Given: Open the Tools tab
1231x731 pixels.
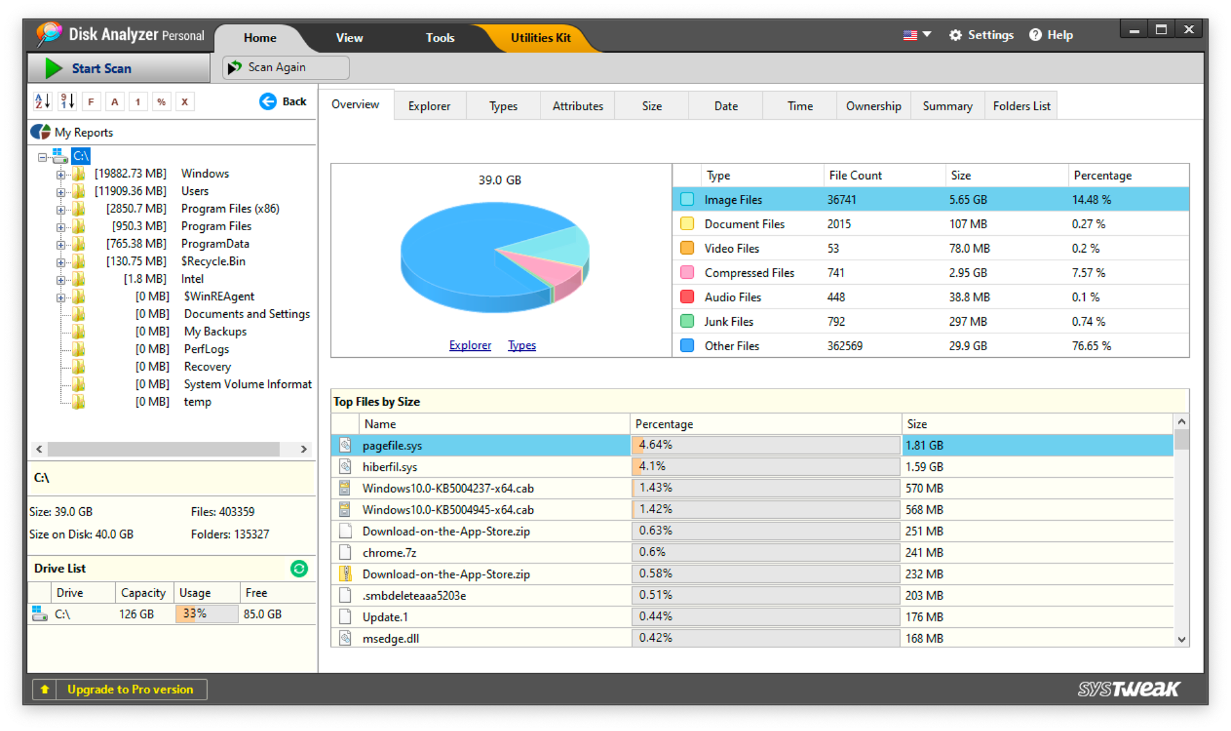Looking at the screenshot, I should pos(440,38).
